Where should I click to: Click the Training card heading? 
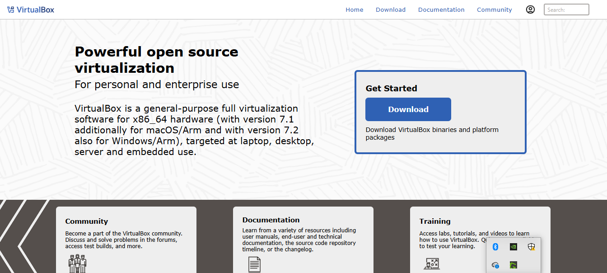coord(435,221)
